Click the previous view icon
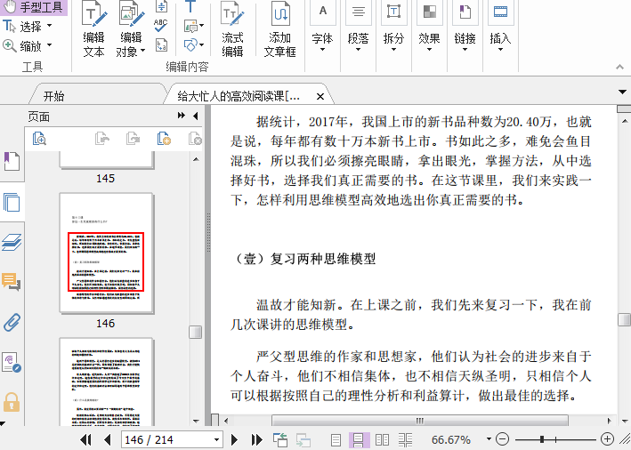This screenshot has height=450, width=631. [280, 439]
